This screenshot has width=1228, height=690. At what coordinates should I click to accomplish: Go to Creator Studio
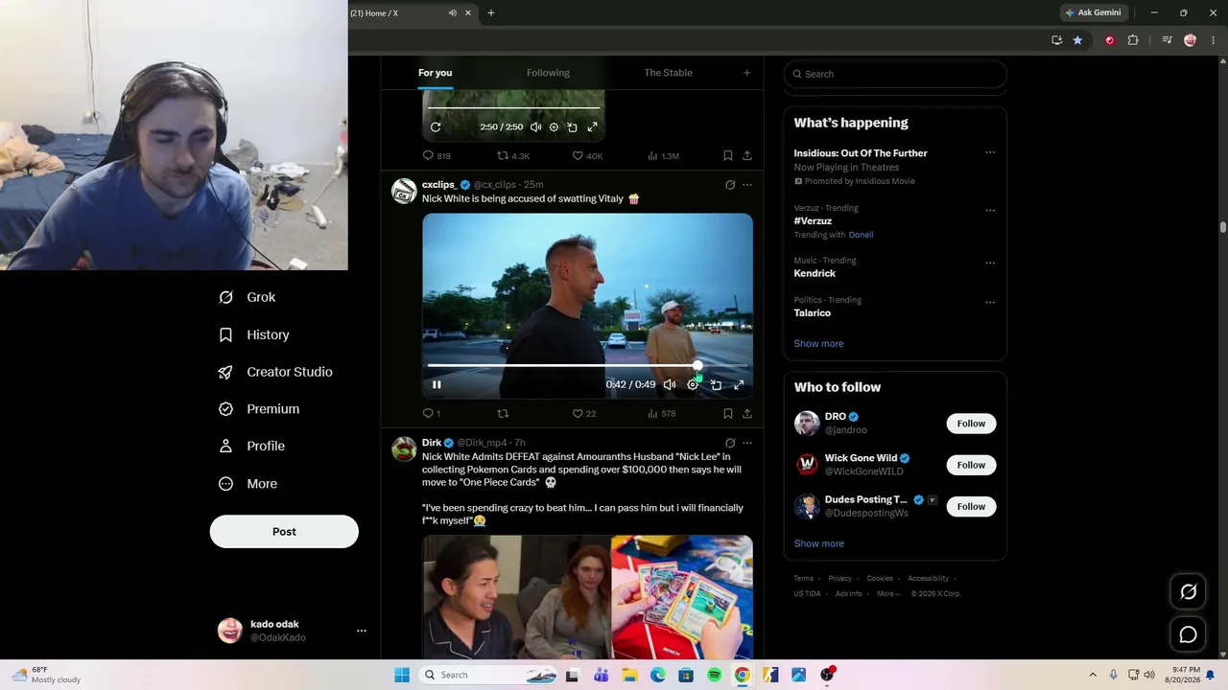tap(275, 372)
